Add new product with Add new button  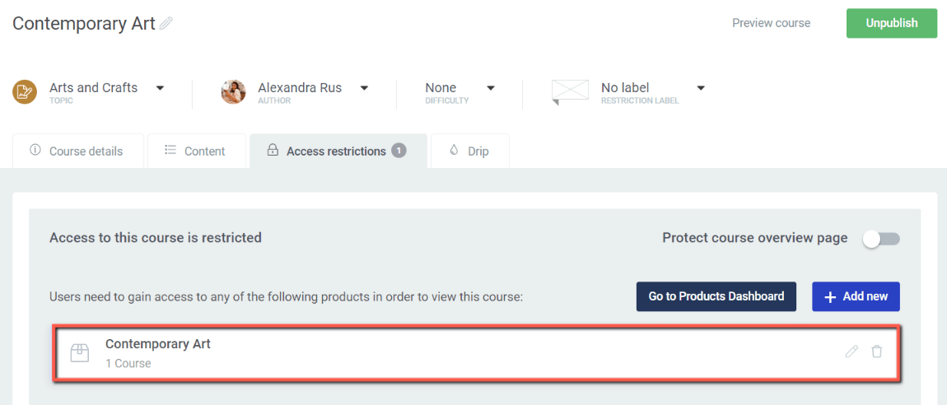point(856,296)
